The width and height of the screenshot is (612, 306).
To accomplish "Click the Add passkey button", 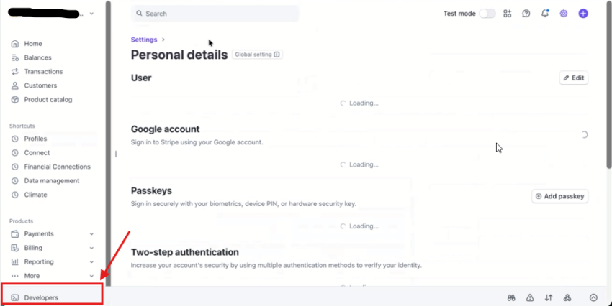I will (560, 196).
